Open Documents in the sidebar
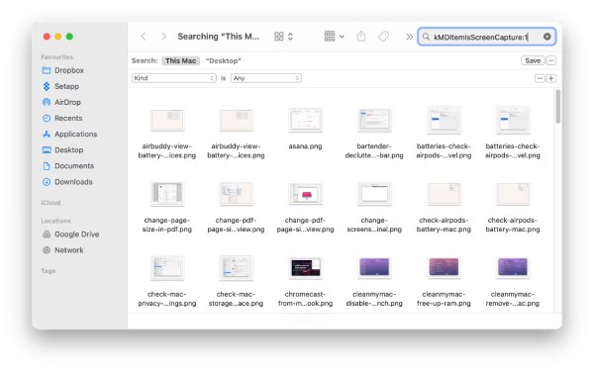Image resolution: width=594 pixels, height=371 pixels. pos(68,166)
